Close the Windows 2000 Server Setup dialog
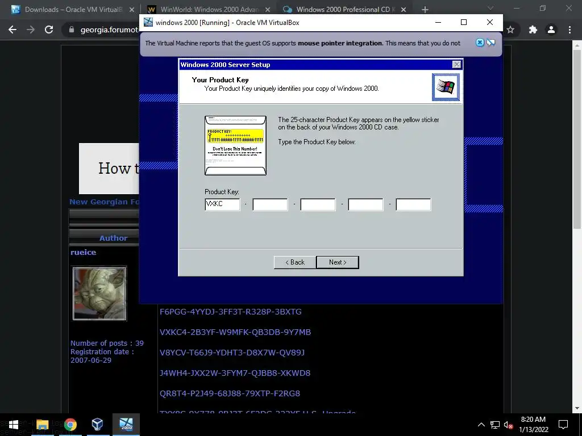The height and width of the screenshot is (436, 582). (456, 65)
